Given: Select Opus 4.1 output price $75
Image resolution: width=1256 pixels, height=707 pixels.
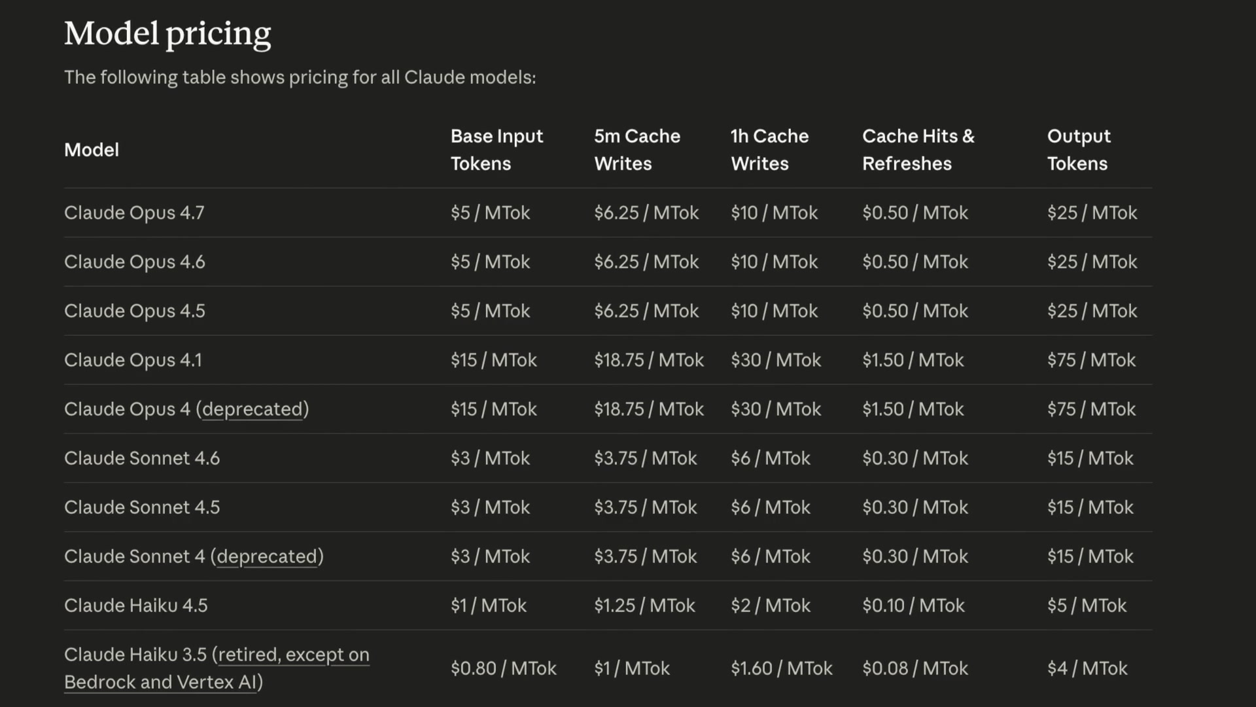Looking at the screenshot, I should (1091, 360).
